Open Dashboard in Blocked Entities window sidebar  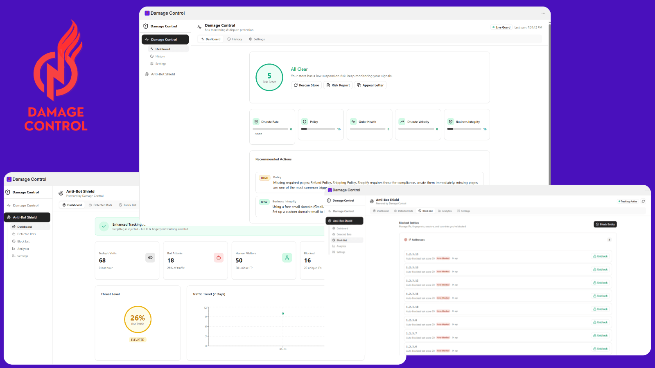[x=342, y=229]
